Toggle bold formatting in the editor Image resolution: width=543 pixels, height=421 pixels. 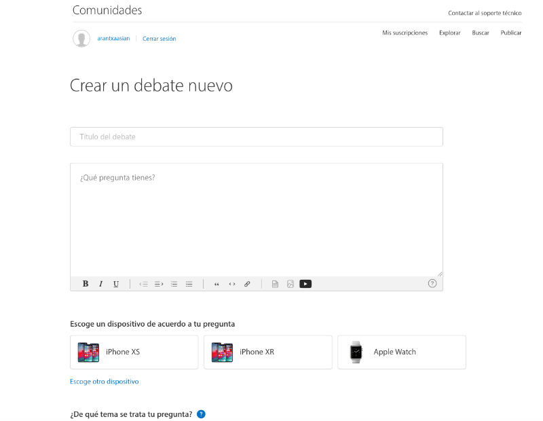tap(86, 284)
